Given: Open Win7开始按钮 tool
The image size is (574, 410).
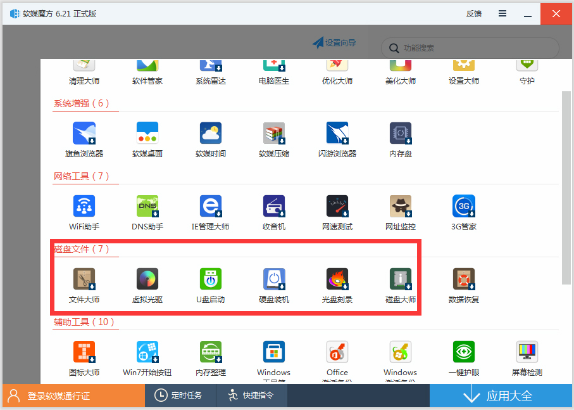Looking at the screenshot, I should 147,359.
